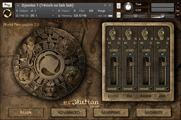Switch to the ADVANCED tab
181x120 pixels.
click(69, 113)
